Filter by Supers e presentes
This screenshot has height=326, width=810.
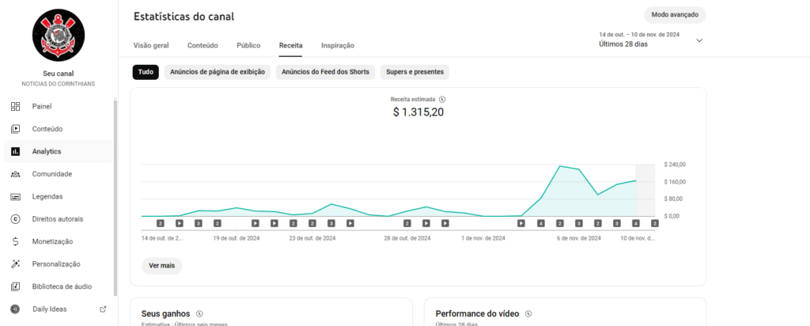pyautogui.click(x=414, y=72)
